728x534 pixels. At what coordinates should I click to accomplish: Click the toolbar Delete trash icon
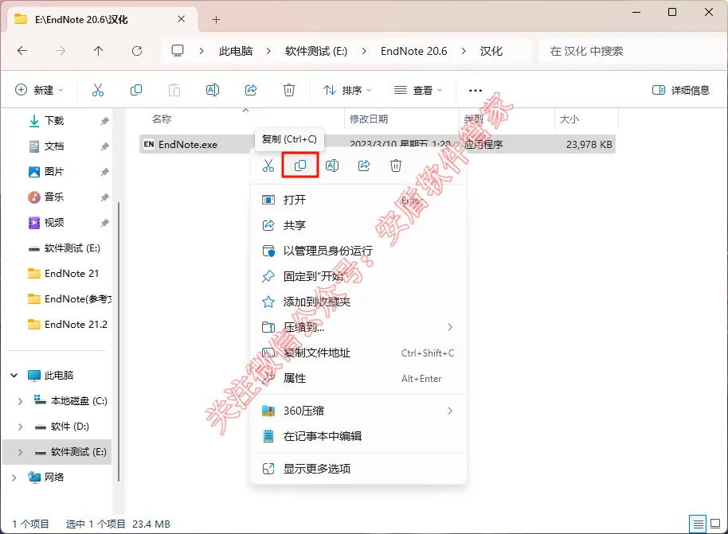(289, 90)
